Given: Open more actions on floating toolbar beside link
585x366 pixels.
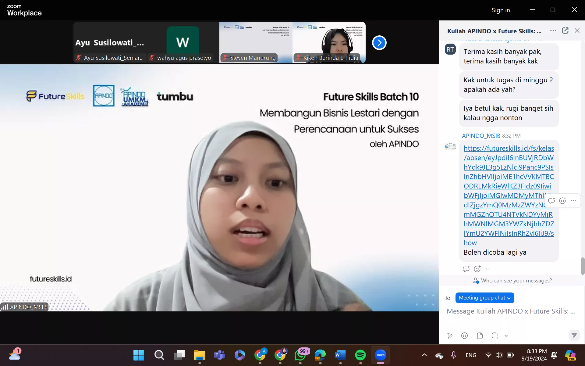Looking at the screenshot, I should click(573, 200).
